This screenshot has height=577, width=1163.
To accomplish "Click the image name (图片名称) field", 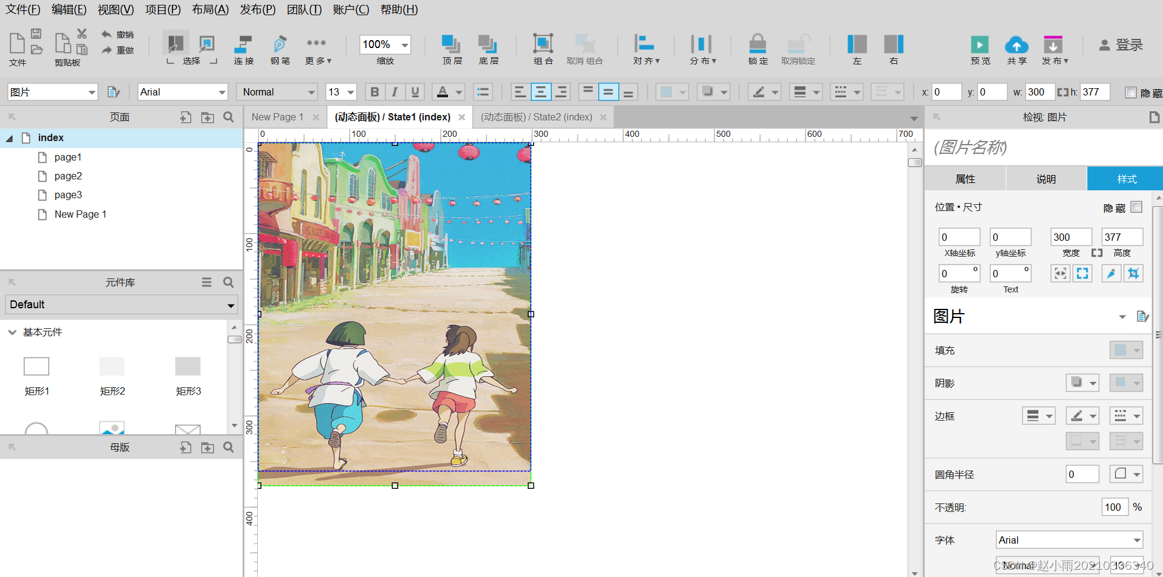I will (x=1043, y=147).
